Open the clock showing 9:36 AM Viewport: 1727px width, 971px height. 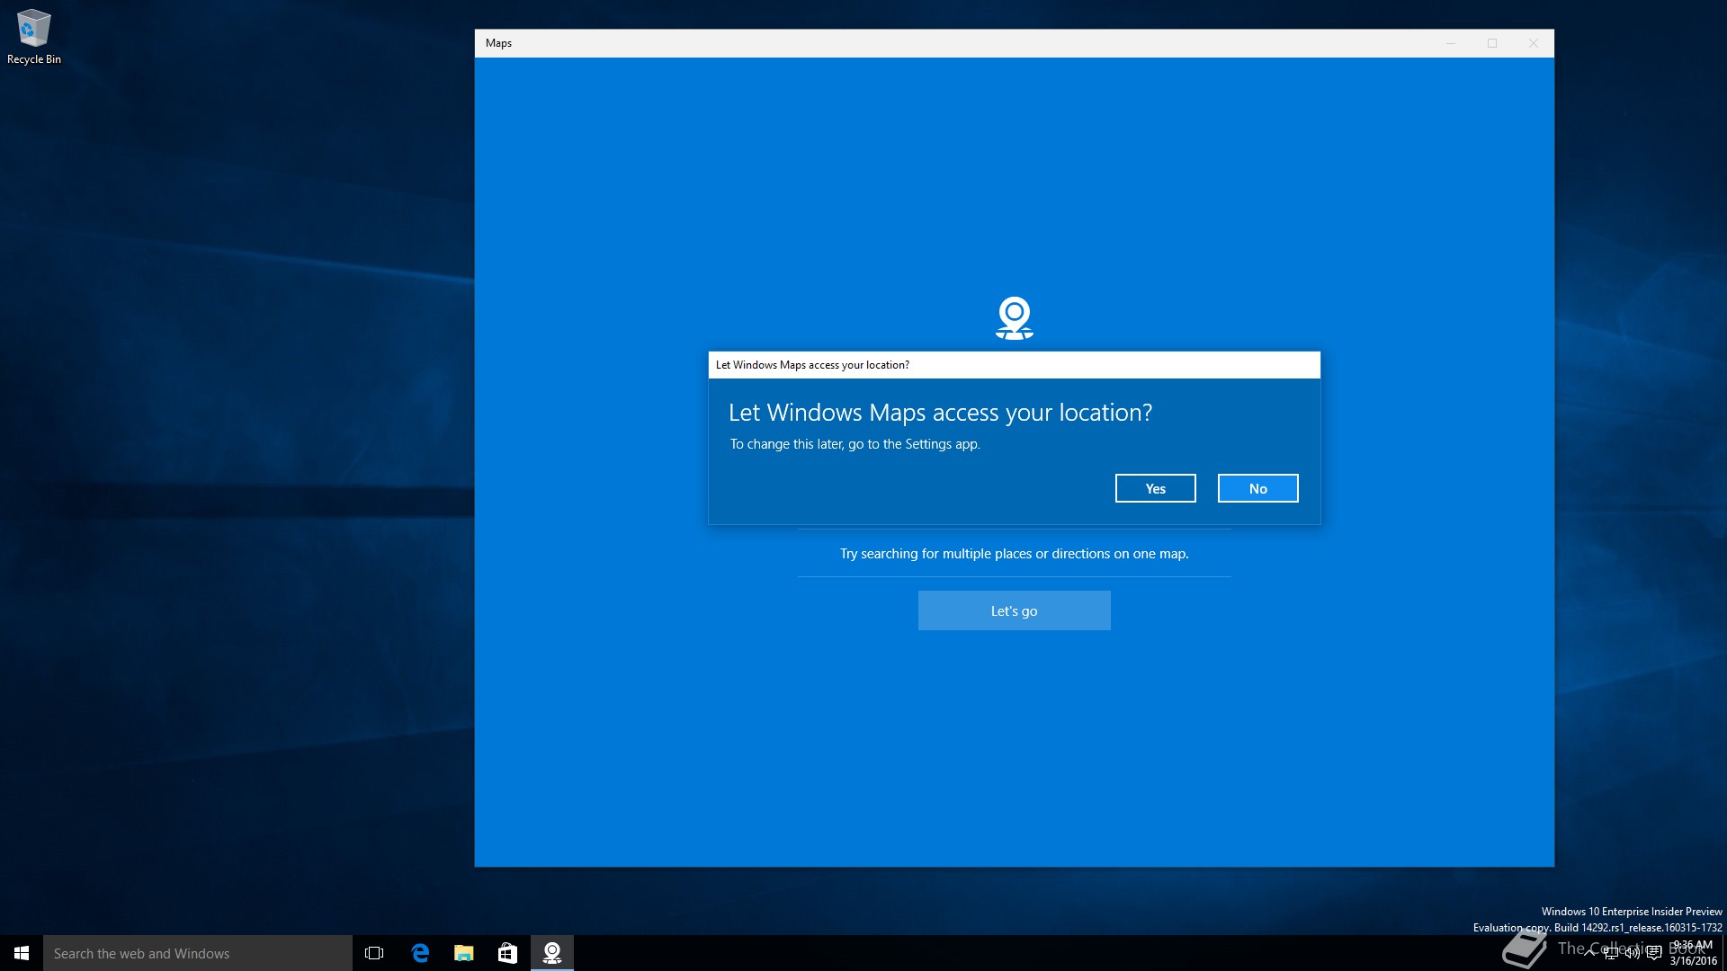(1693, 953)
